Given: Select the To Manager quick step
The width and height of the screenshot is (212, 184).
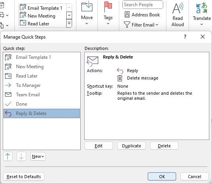Looking at the screenshot, I should coord(42,85).
